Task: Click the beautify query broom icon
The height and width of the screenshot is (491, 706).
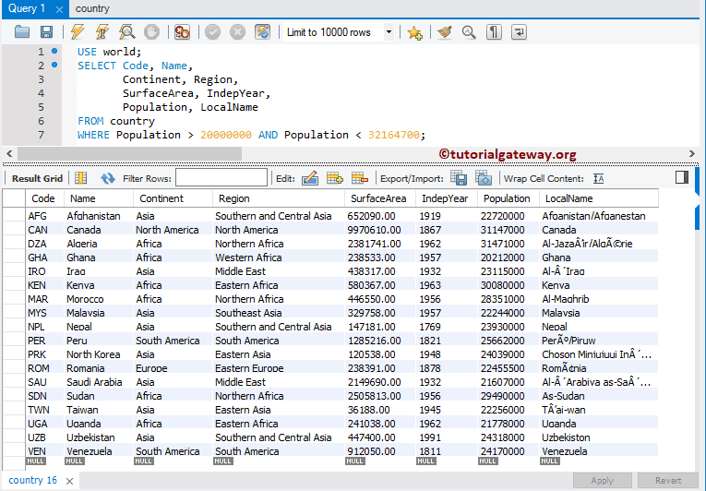Action: 445,32
